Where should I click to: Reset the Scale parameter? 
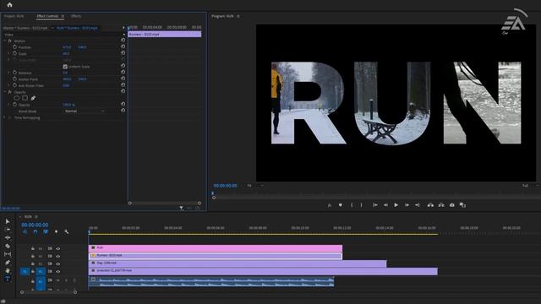123,53
